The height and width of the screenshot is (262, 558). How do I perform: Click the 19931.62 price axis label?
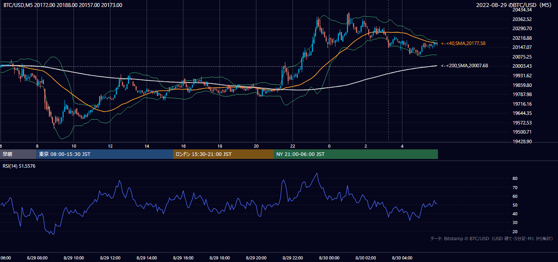point(522,76)
